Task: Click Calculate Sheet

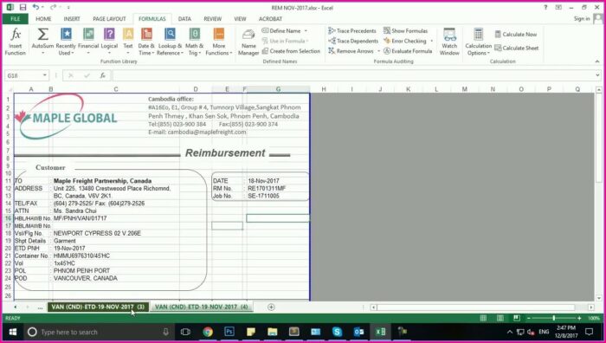Action: tap(516, 48)
